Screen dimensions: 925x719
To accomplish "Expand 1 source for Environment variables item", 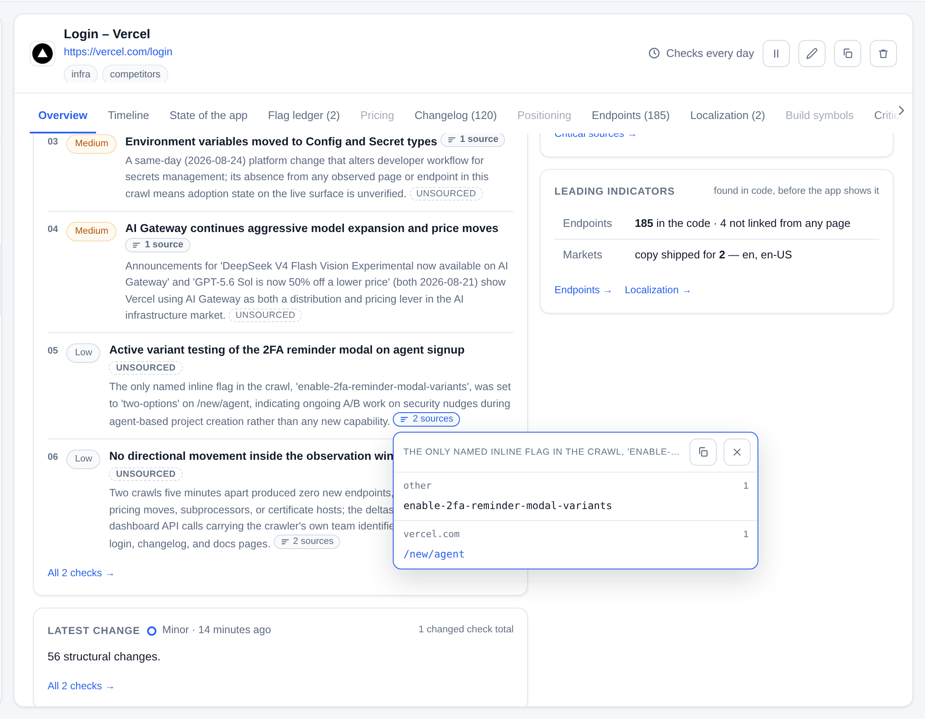I will 473,139.
